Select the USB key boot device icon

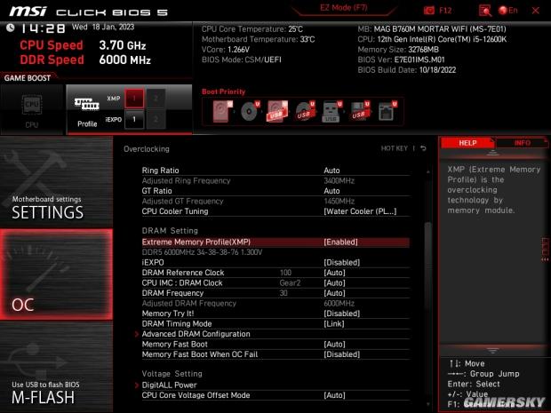(x=331, y=111)
